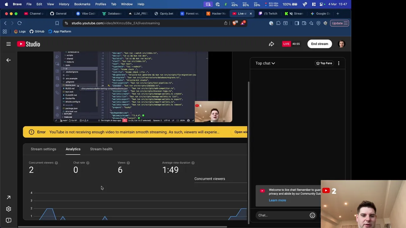The height and width of the screenshot is (228, 406).
Task: Open the Bookmarks menu in menu bar
Action: point(82,4)
